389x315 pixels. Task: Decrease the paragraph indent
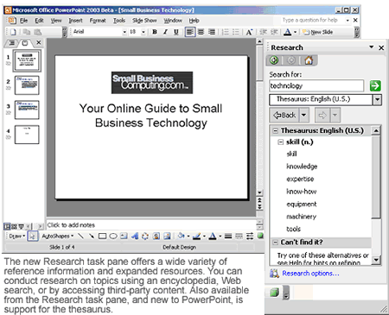tap(264, 32)
